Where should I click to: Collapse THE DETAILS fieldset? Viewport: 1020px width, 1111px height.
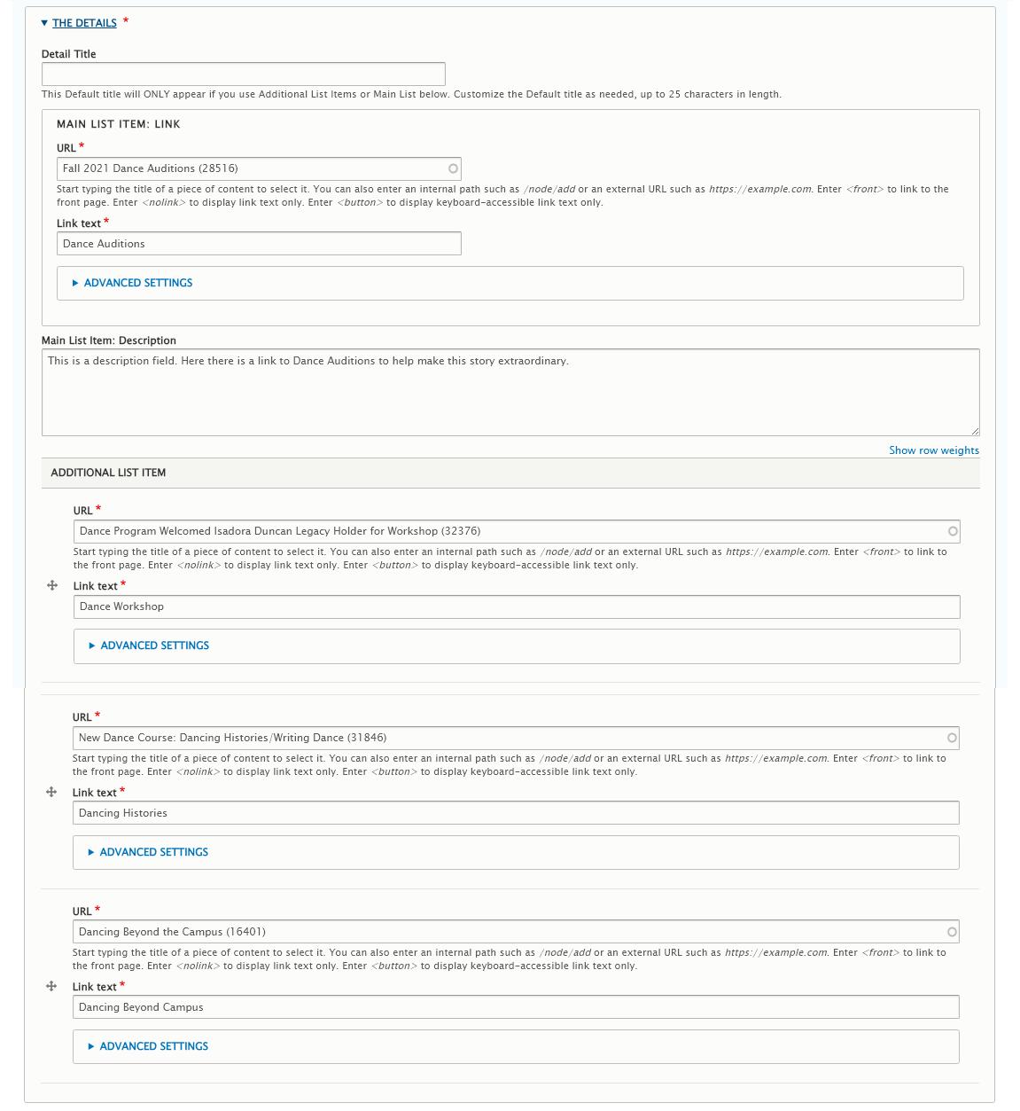click(x=44, y=23)
